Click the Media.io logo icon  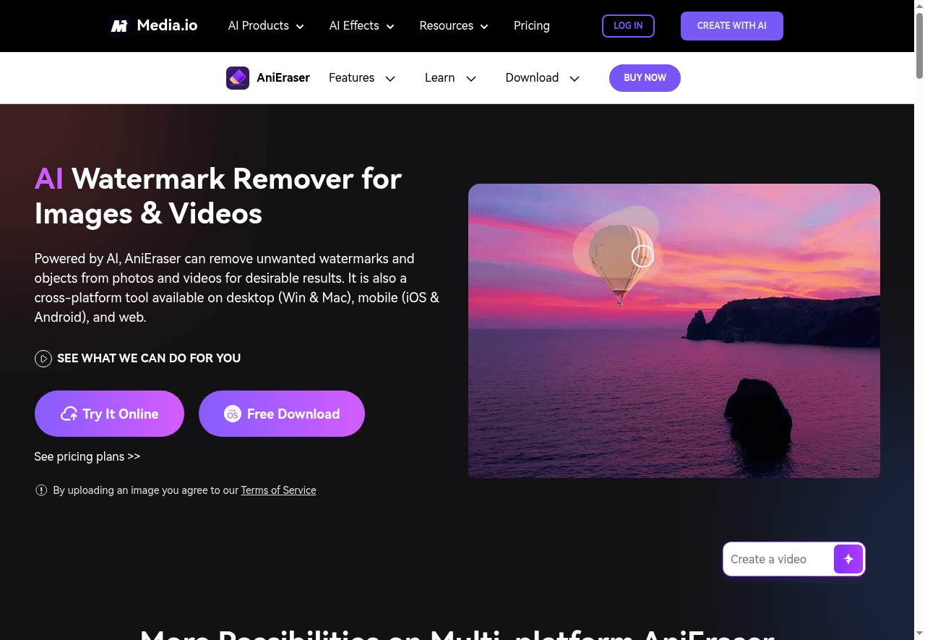click(119, 25)
